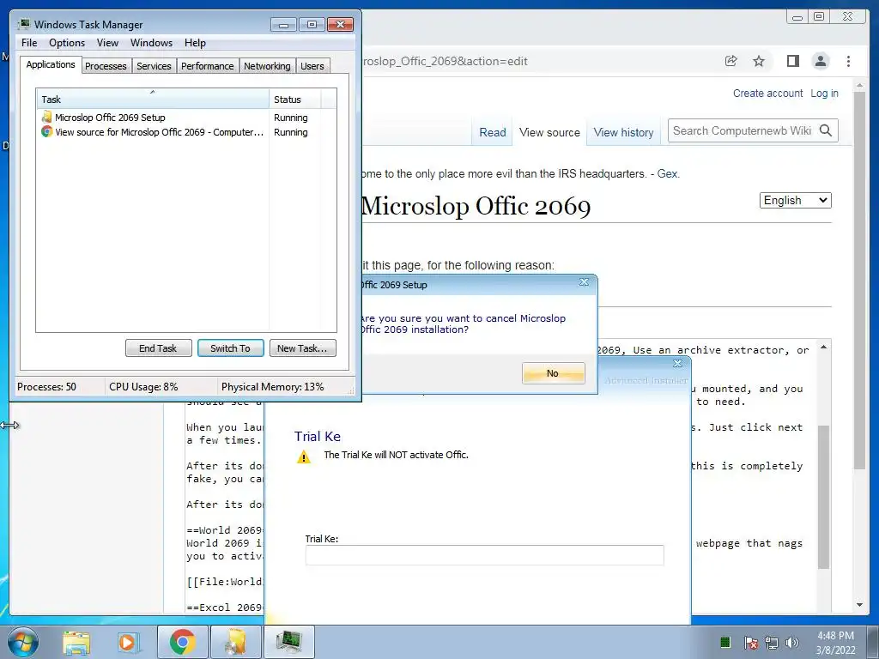Open Chrome side panel icon

coord(792,61)
